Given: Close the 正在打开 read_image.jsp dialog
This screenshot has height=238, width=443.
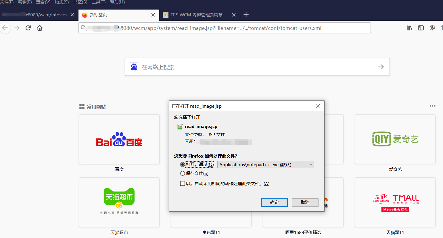Looking at the screenshot, I should (318, 106).
